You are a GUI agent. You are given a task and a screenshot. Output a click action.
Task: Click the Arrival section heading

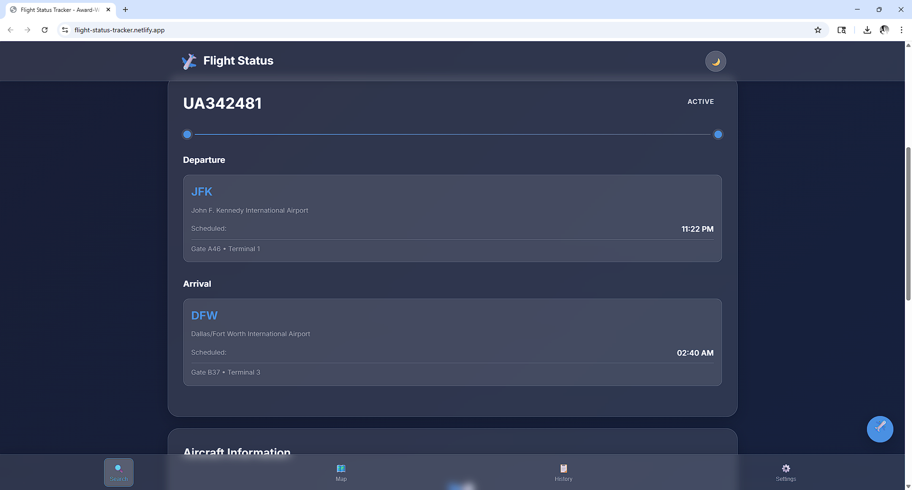point(197,284)
